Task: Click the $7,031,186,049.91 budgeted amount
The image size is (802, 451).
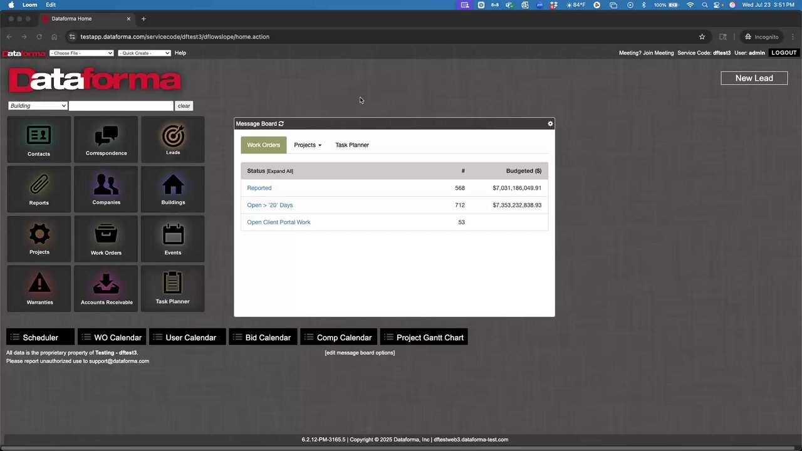Action: 517,188
